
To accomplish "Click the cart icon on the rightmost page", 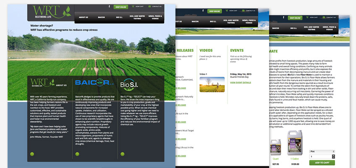I will [307, 17].
